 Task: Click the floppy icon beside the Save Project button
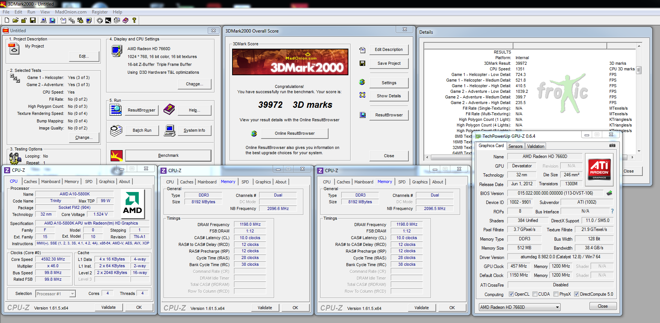coord(362,64)
